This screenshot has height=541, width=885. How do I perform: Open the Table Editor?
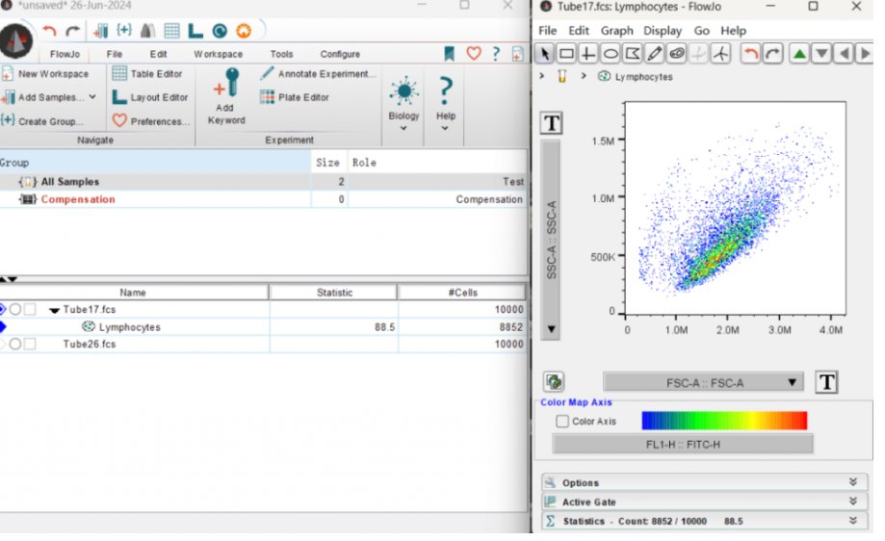pyautogui.click(x=147, y=74)
